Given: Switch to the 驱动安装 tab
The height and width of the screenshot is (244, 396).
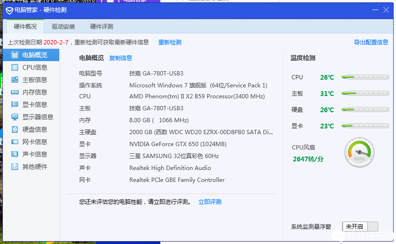Looking at the screenshot, I should [x=63, y=27].
